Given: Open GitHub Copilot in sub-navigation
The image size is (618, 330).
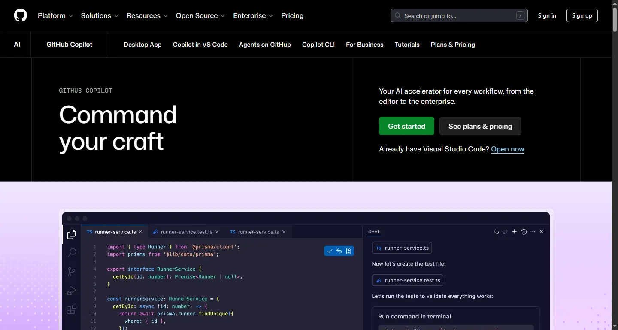Looking at the screenshot, I should pyautogui.click(x=70, y=45).
